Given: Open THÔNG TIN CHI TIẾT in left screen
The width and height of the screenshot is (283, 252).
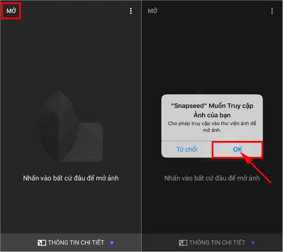Looking at the screenshot, I should click(x=76, y=242).
